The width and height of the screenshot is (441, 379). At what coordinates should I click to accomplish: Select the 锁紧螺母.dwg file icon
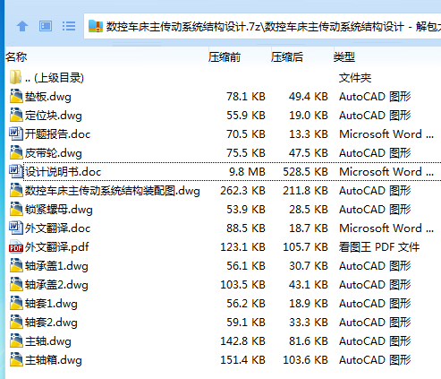click(16, 209)
